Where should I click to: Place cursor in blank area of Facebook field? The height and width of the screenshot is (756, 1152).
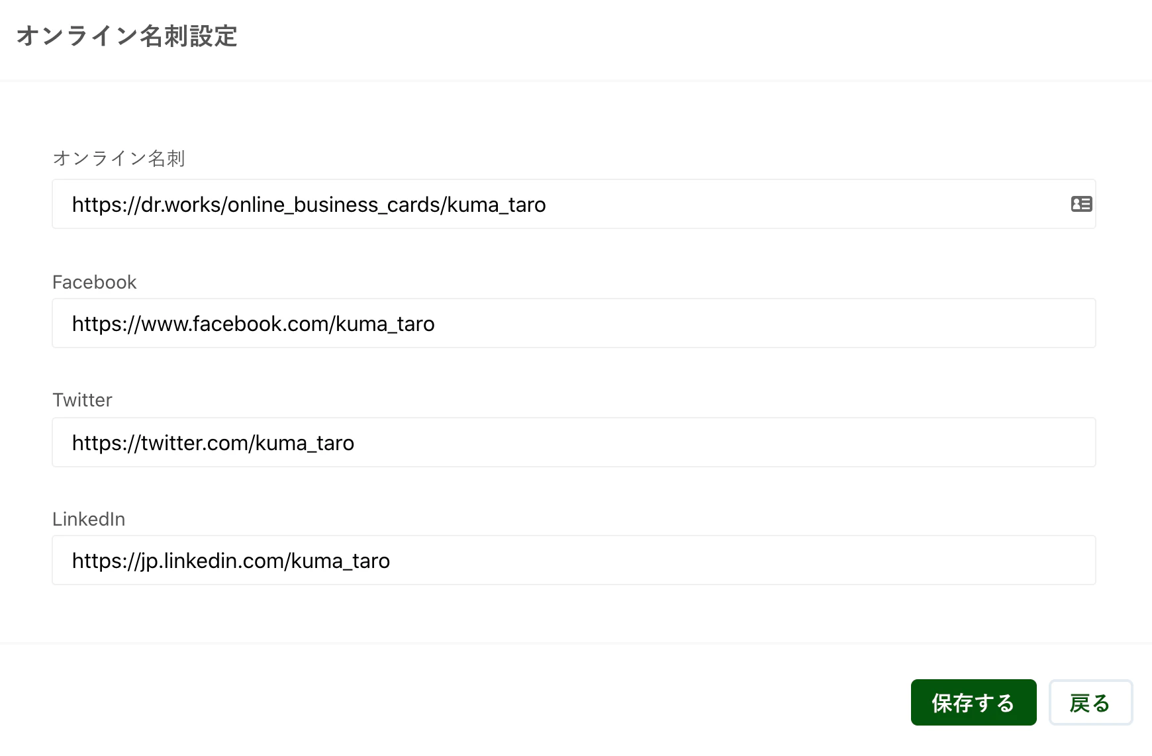[x=761, y=323]
